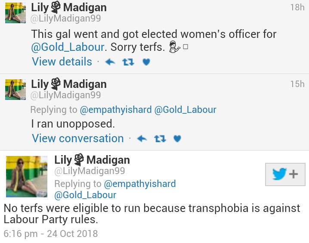Viewport: 309px width, 243px height.
Task: Open View conversation on second tweet
Action: tap(78, 138)
